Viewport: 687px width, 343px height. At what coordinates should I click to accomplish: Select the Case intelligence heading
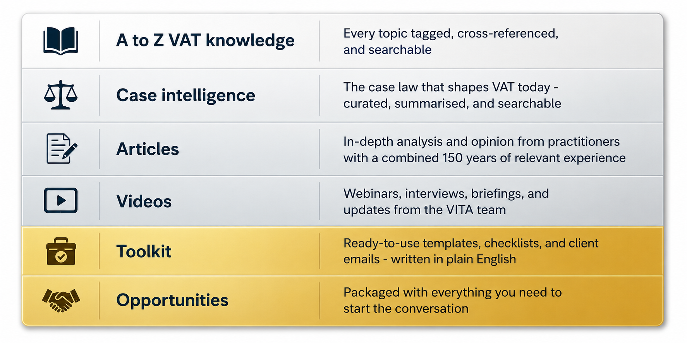coord(185,96)
